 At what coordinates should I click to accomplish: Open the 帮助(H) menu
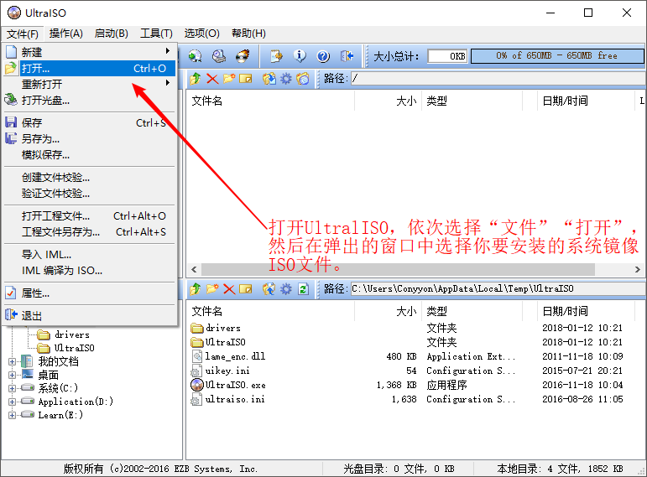click(x=248, y=34)
